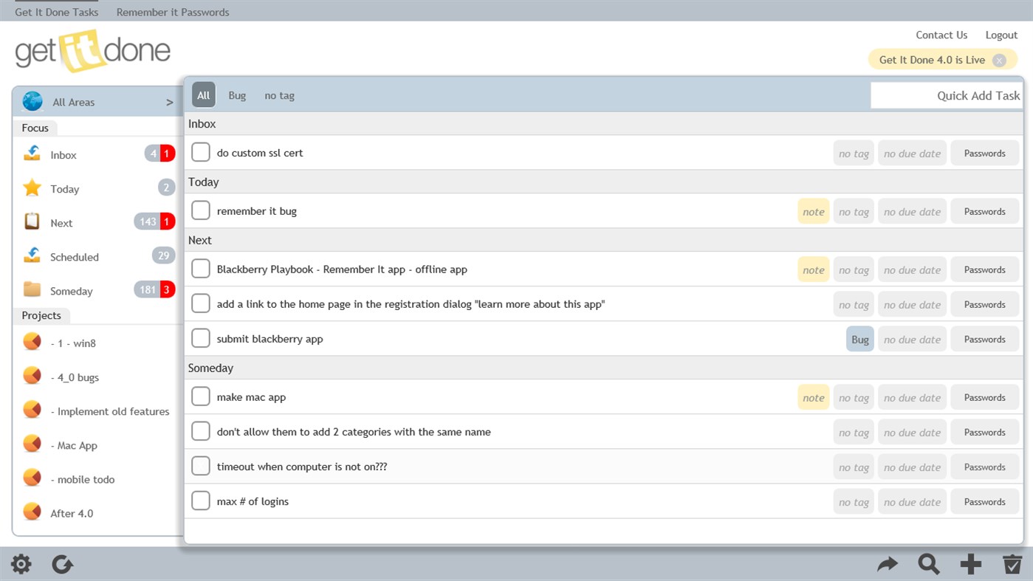Open the search tool in the bottom toolbar
Viewport: 1033px width, 581px height.
click(x=929, y=564)
